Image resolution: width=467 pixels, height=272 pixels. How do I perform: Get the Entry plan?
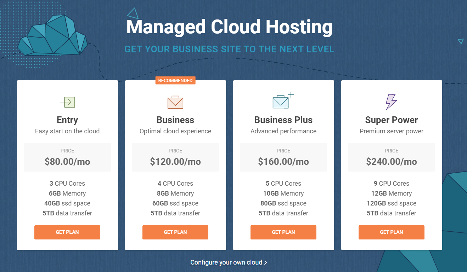[67, 232]
